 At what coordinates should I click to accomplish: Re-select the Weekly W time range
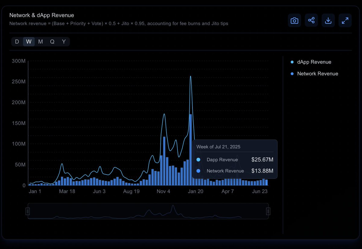(29, 42)
